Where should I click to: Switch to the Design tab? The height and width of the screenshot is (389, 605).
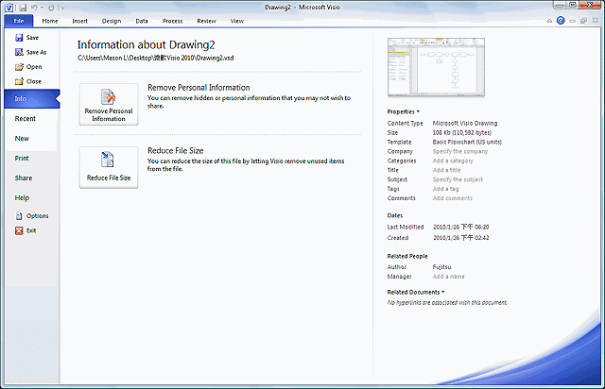coord(112,21)
